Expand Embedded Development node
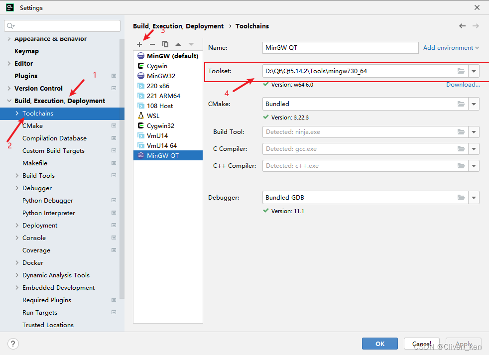Screen dimensions: 489x355 click(x=17, y=288)
